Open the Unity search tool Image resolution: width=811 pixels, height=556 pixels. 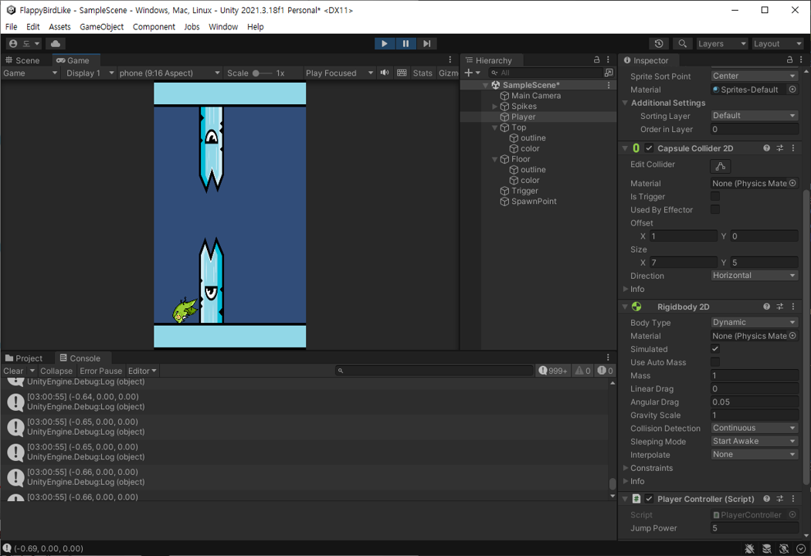point(682,44)
